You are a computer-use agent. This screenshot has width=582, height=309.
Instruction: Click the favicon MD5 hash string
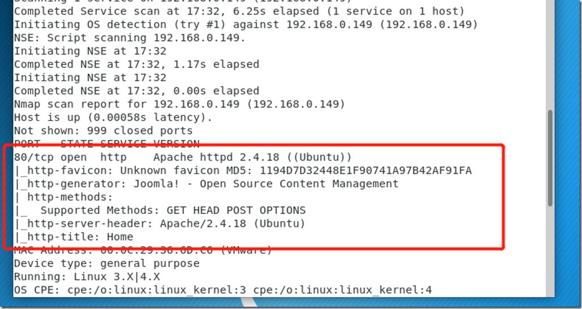(366, 171)
